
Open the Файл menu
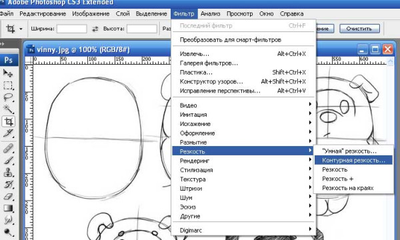(x=6, y=14)
